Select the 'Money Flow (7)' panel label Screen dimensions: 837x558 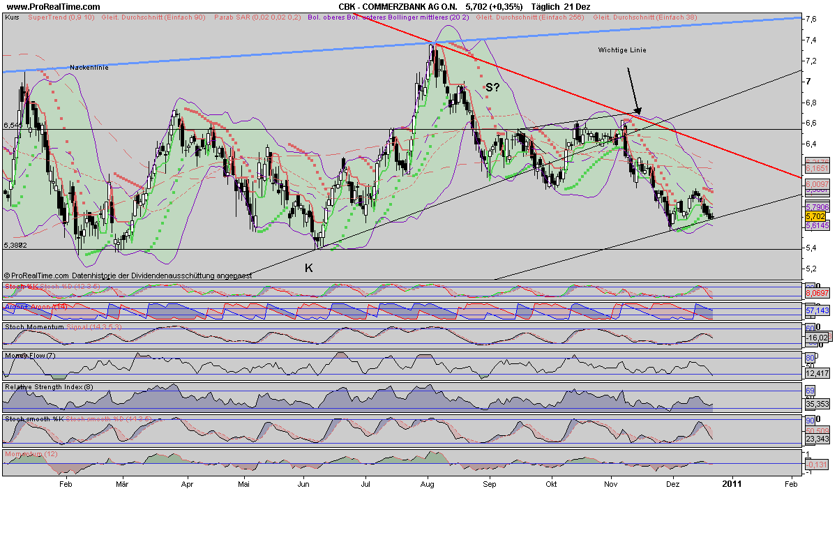tap(30, 356)
